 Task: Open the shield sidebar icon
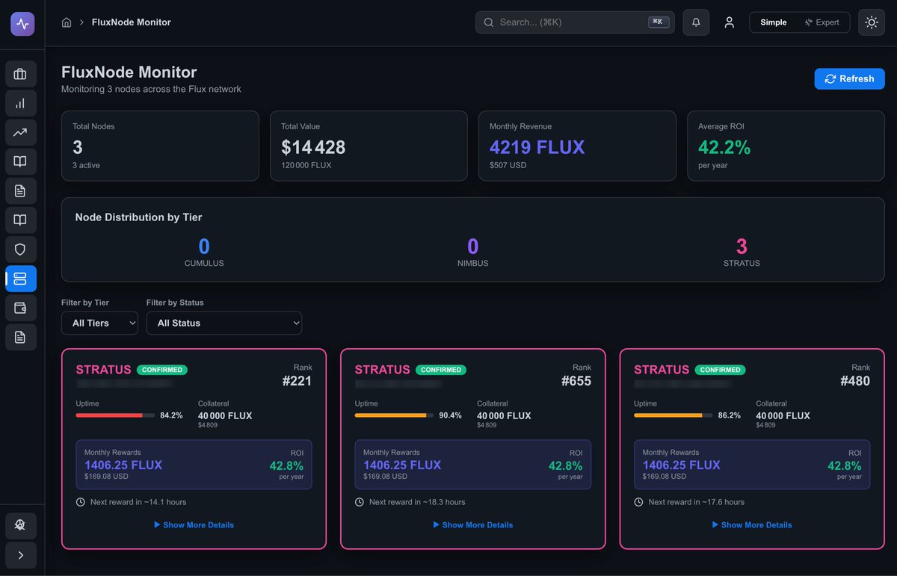pos(20,250)
